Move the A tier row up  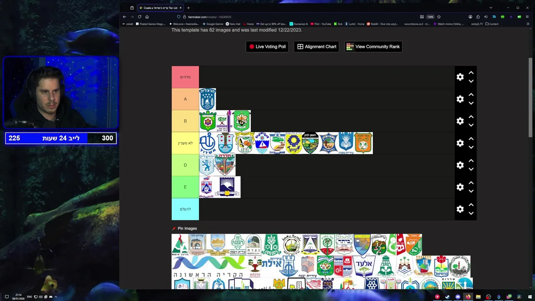(x=471, y=95)
